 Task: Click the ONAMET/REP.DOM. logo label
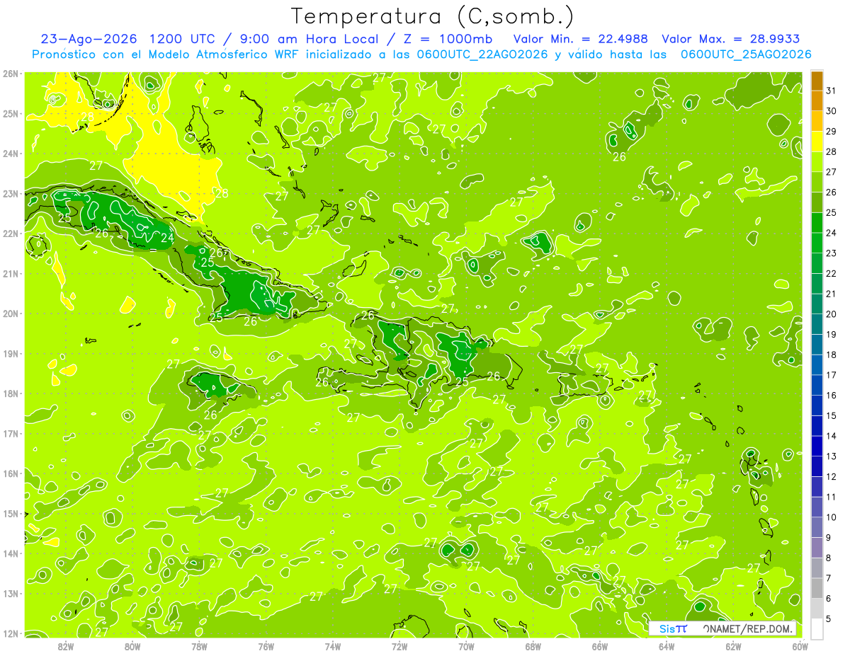(x=747, y=628)
